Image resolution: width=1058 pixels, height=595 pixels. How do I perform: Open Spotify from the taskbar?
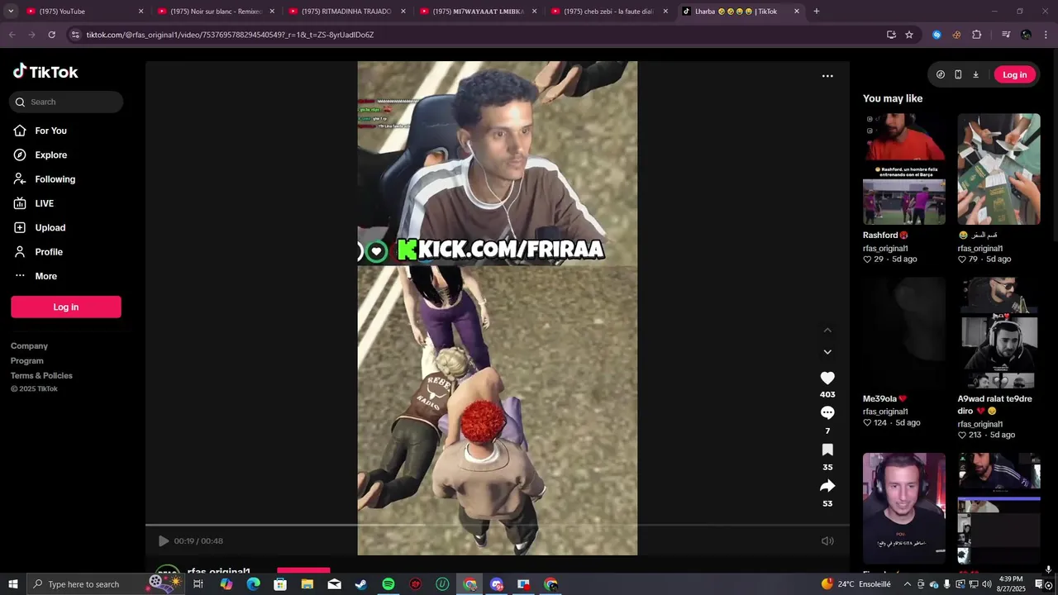tap(388, 584)
